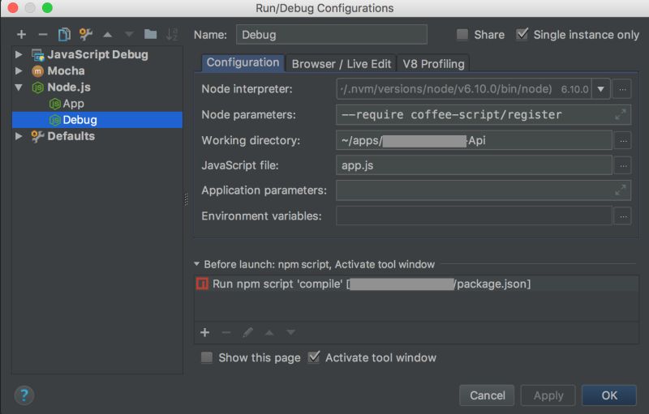The image size is (649, 414).
Task: Select Run npm script 'compile' entry
Action: 416,284
